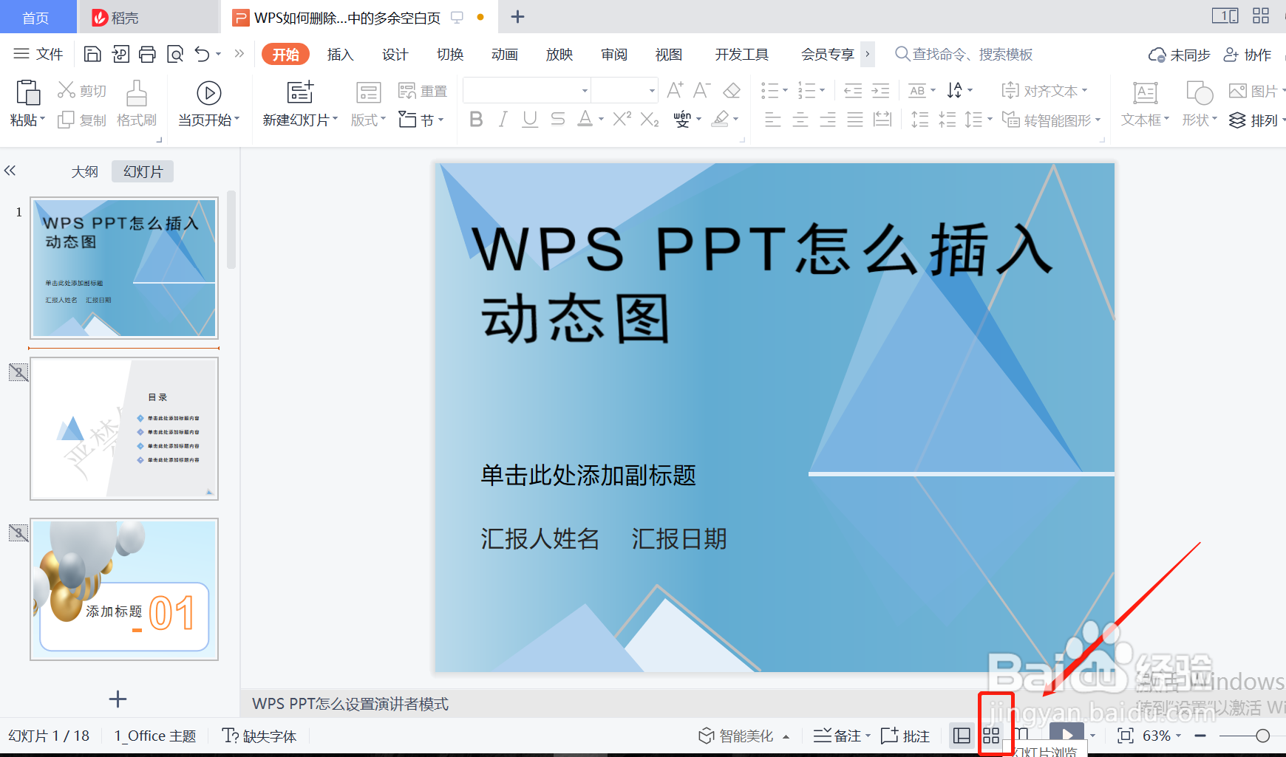Image resolution: width=1286 pixels, height=757 pixels.
Task: Switch to the Outline panel tab
Action: point(85,171)
